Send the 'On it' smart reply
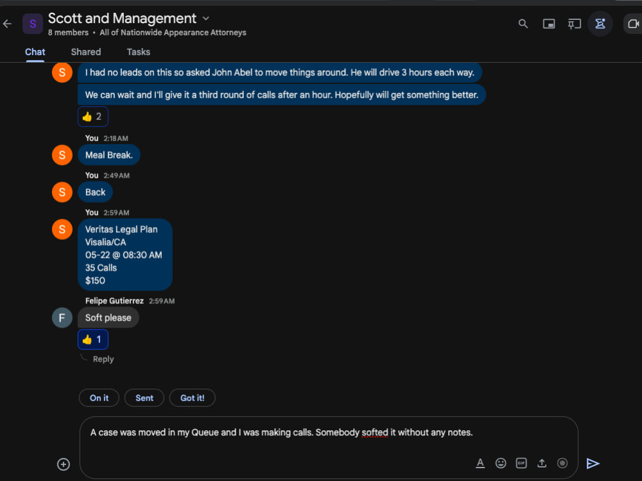This screenshot has width=642, height=481. click(99, 398)
